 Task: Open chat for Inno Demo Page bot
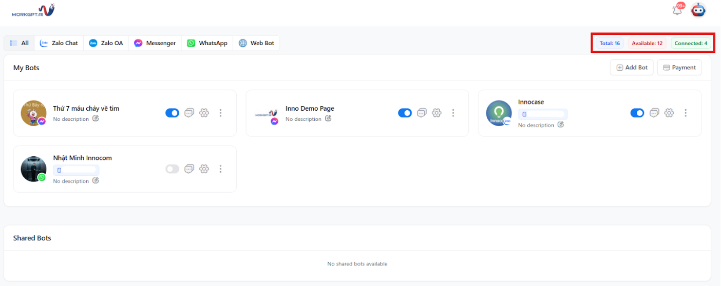coord(422,113)
